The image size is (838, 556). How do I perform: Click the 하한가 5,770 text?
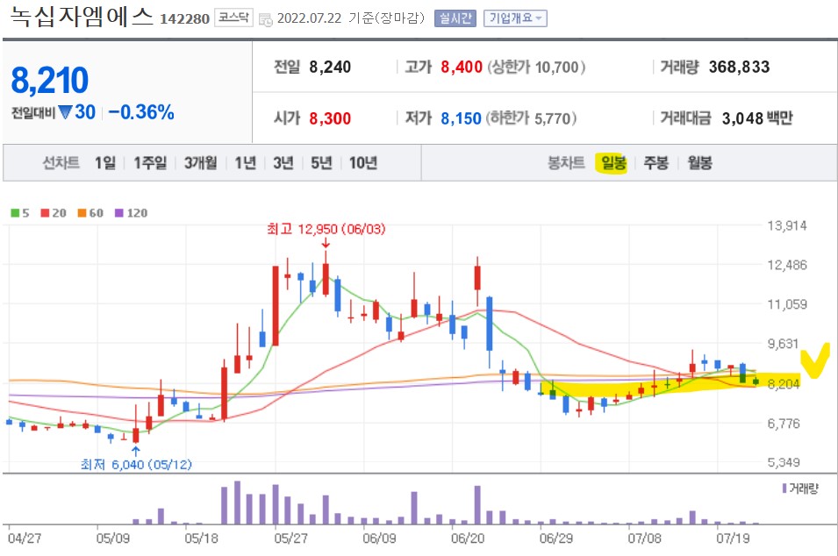(531, 118)
